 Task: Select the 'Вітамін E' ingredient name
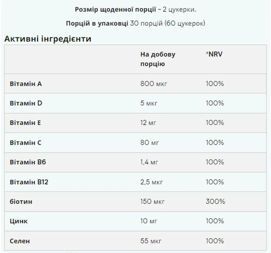tap(25, 123)
